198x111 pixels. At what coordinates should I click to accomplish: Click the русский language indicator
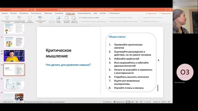(19, 102)
